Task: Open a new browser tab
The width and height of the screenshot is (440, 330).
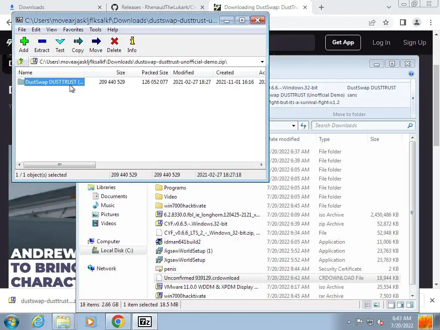Action: tap(321, 7)
